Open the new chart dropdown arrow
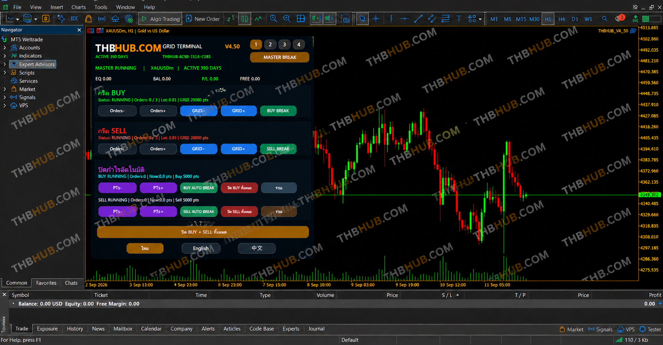Image resolution: width=663 pixels, height=345 pixels. pos(18,19)
